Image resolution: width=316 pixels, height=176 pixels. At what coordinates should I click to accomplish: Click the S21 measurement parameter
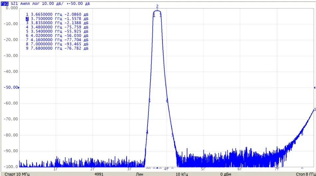pos(14,3)
